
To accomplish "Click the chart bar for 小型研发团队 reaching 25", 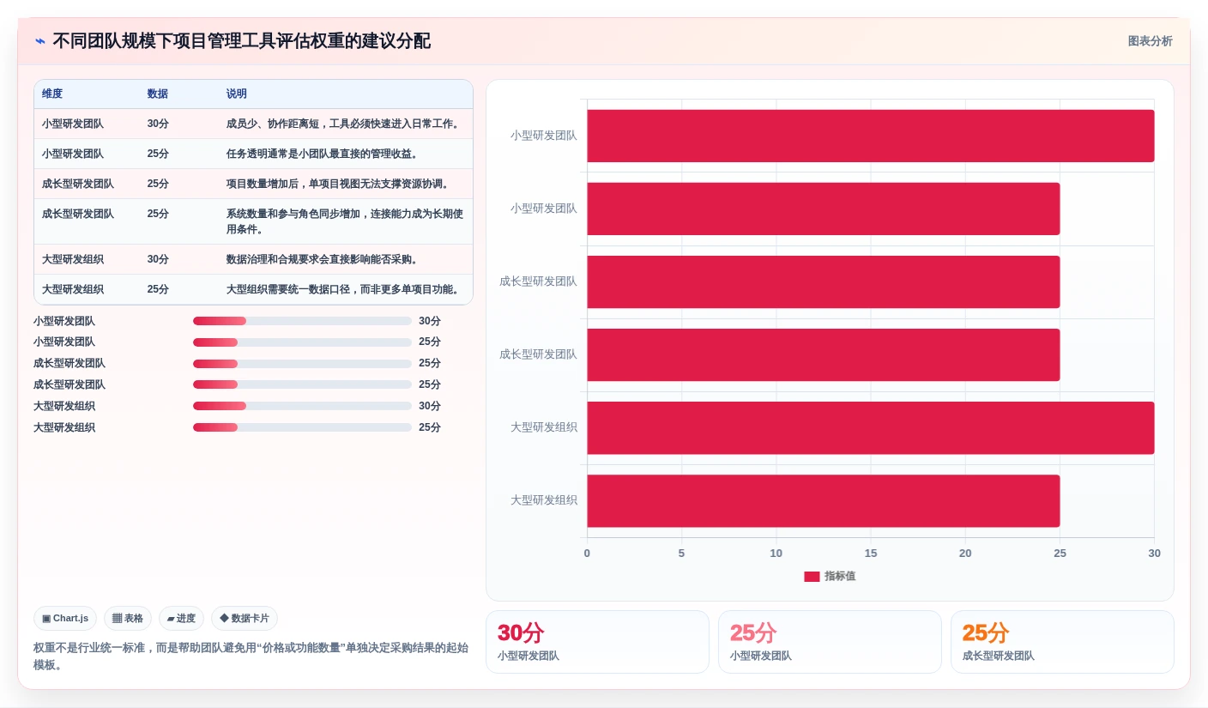I will coord(824,209).
